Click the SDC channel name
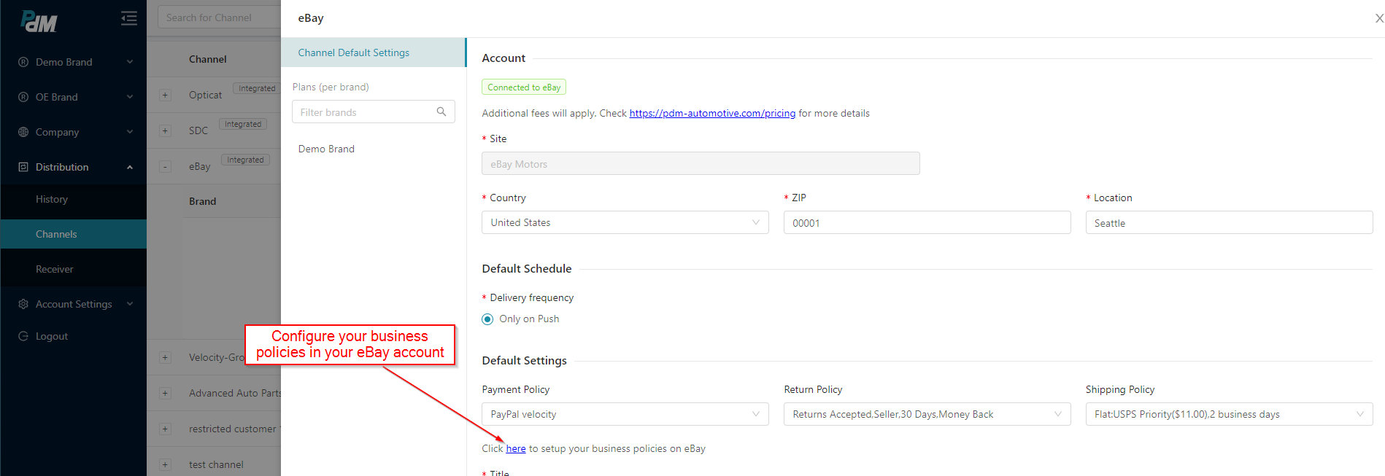1385x476 pixels. coord(198,130)
